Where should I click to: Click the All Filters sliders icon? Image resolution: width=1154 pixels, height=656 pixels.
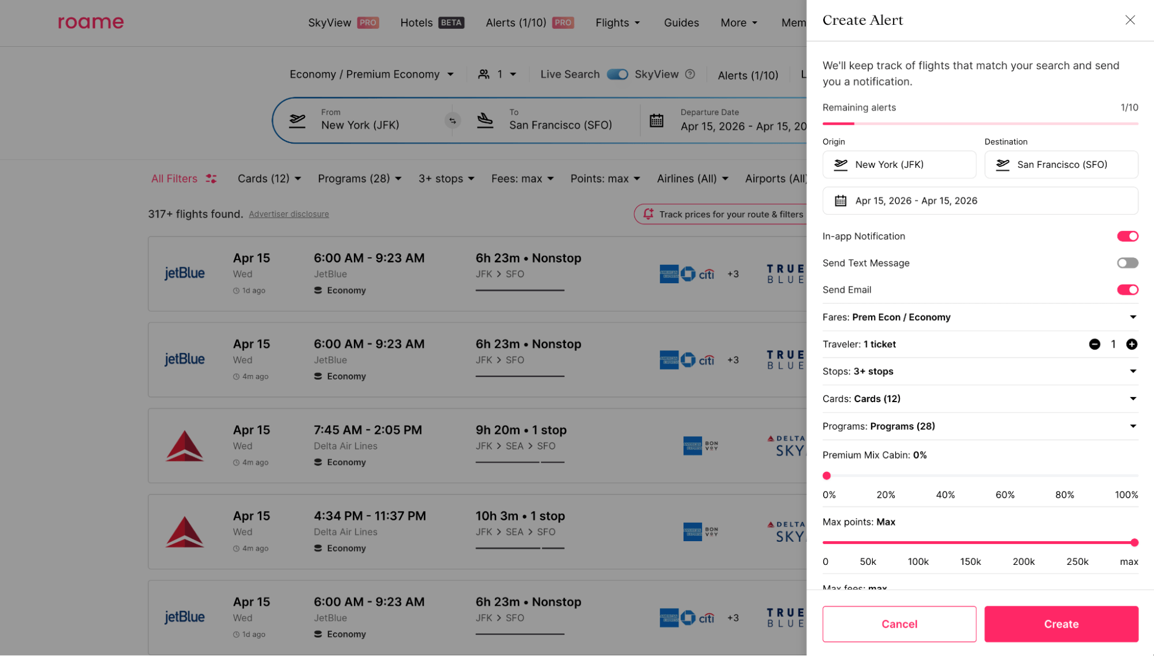(x=211, y=179)
